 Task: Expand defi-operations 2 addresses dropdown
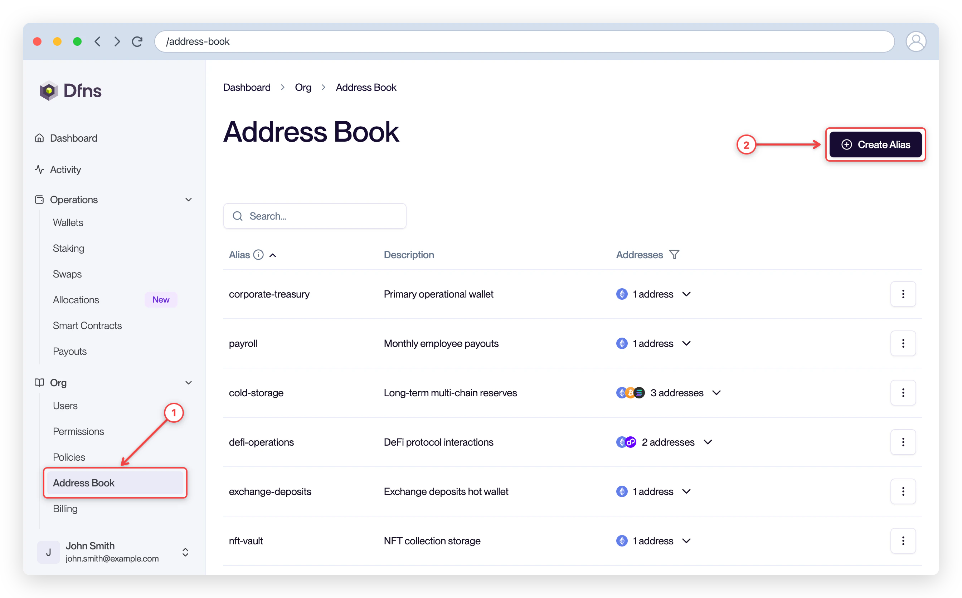pos(708,442)
